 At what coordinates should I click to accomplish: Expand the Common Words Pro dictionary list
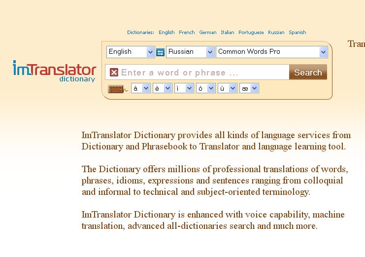pyautogui.click(x=271, y=52)
